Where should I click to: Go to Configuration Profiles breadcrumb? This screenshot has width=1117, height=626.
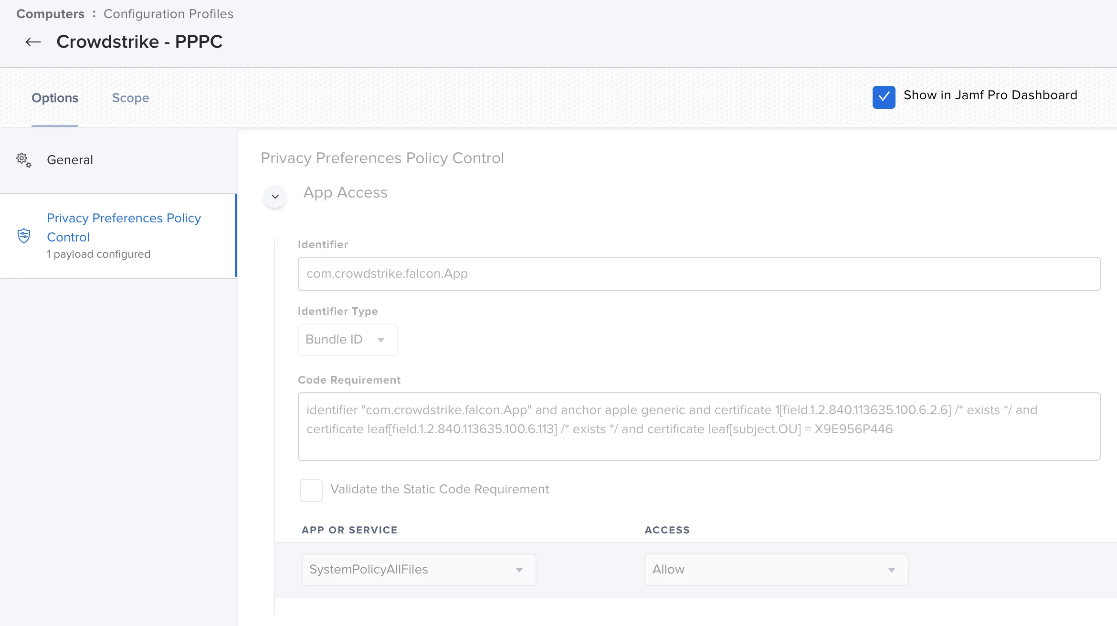click(168, 14)
